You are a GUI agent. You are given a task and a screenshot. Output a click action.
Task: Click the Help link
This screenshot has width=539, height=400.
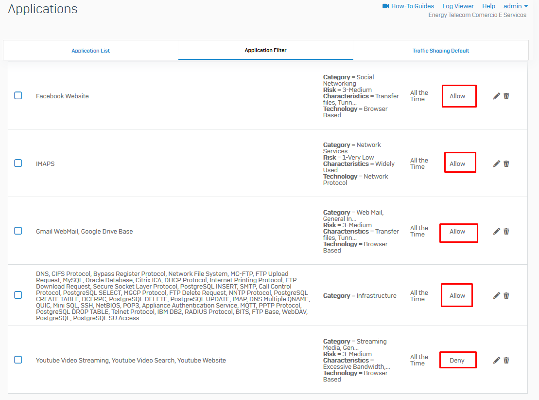pyautogui.click(x=488, y=6)
